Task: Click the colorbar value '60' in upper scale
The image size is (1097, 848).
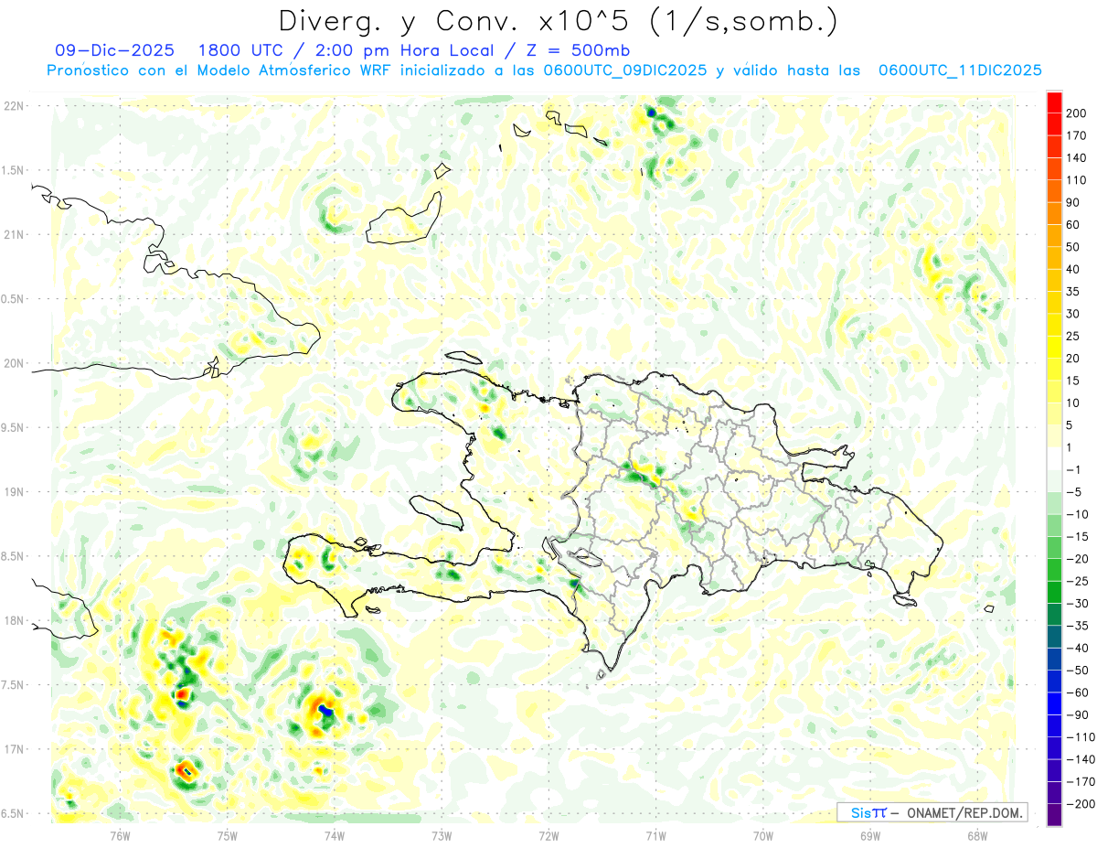Action: [1073, 225]
